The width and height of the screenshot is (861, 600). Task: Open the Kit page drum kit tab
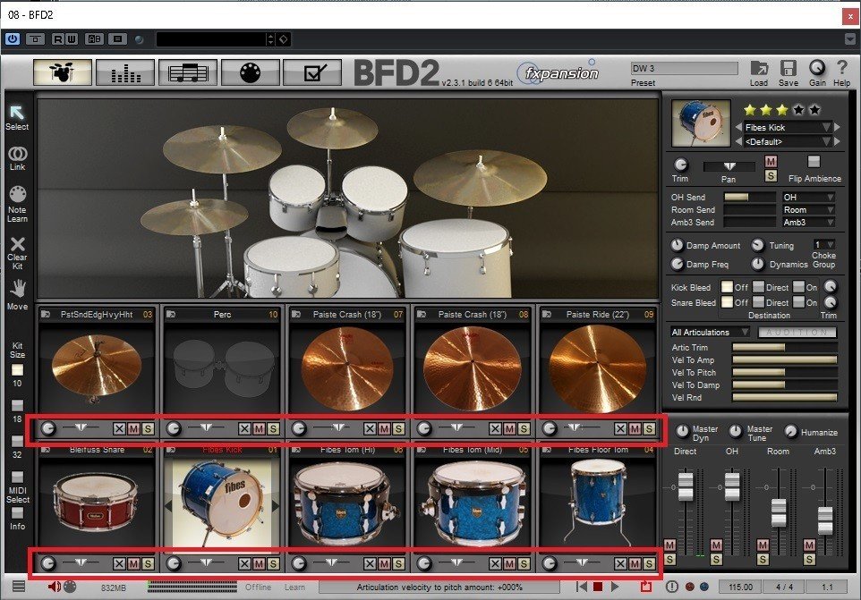62,72
